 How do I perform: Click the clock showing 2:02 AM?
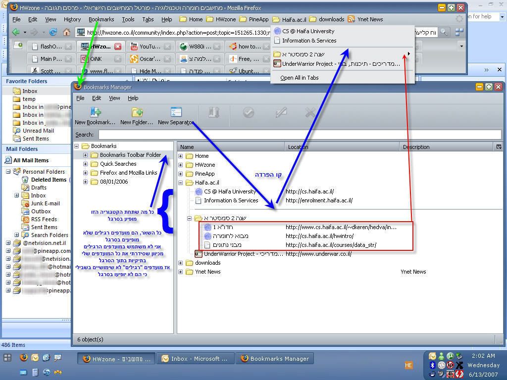(483, 356)
